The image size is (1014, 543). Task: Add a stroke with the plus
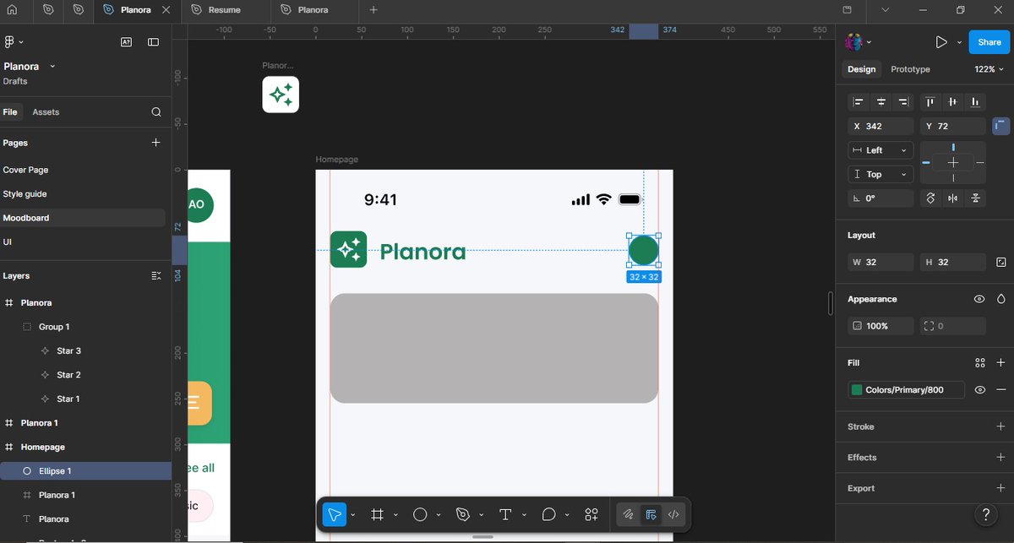click(x=1001, y=426)
